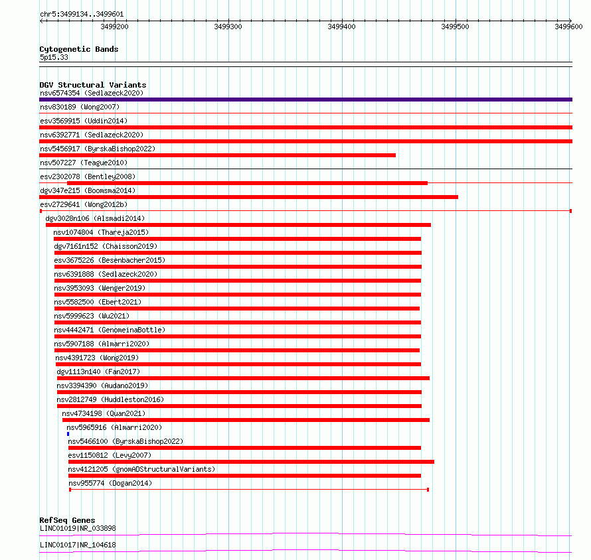Open the nsv6392771 (Sedlazeck2020) entry

pyautogui.click(x=92, y=135)
